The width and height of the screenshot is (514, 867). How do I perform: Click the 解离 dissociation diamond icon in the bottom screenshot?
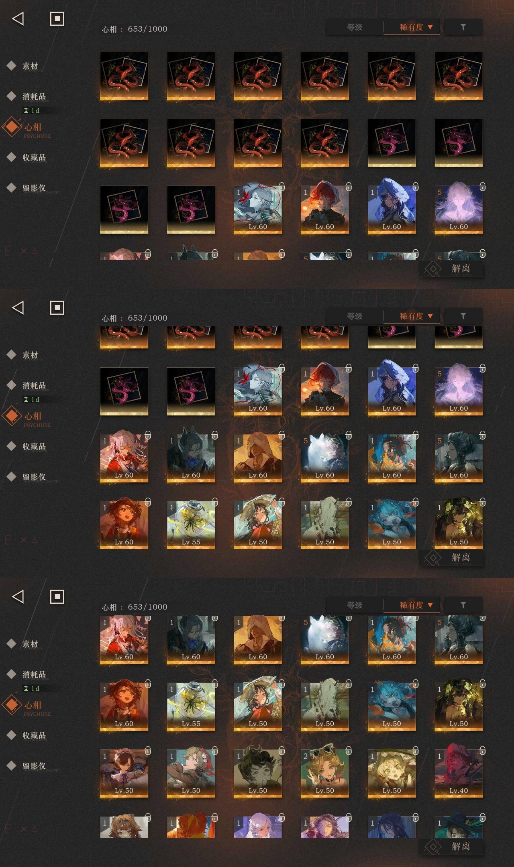click(433, 847)
